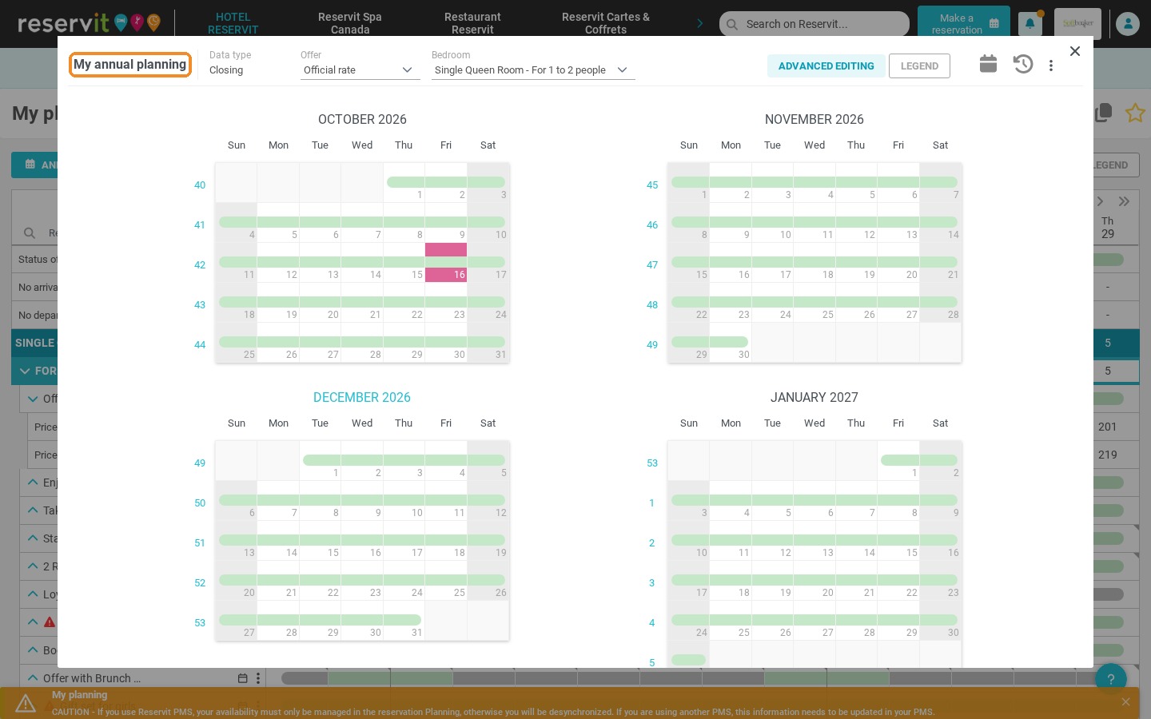Open the Bedroom dropdown for Single Queen Room
Image resolution: width=1151 pixels, height=719 pixels.
[x=533, y=70]
